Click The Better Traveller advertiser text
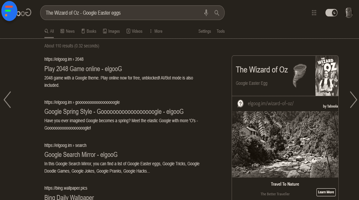 coord(275,194)
